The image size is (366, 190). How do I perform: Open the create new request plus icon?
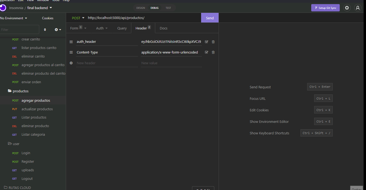(56, 29)
